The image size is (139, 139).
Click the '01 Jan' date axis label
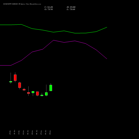(23, 132)
